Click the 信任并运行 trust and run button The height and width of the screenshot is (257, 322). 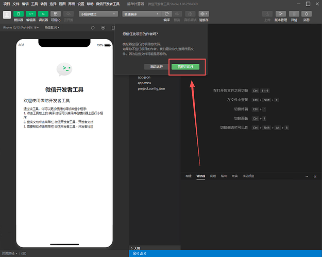coord(185,67)
